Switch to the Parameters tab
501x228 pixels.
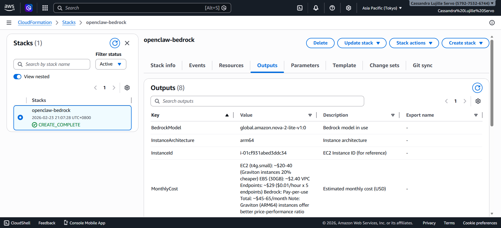(x=305, y=65)
